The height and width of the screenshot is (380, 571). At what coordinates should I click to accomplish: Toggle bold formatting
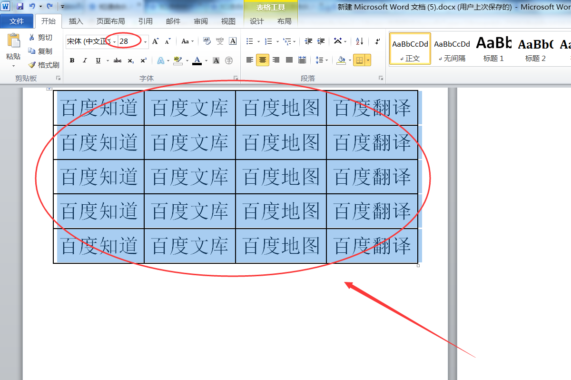(x=72, y=60)
